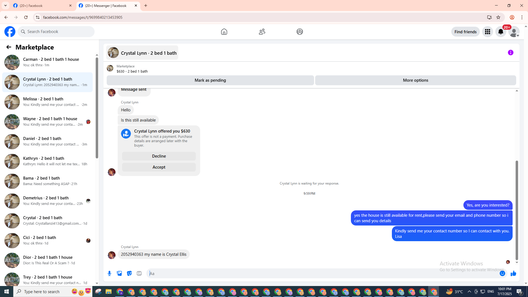528x297 pixels.
Task: Open Bama 2 bed 1 bath chat
Action: pos(47,181)
